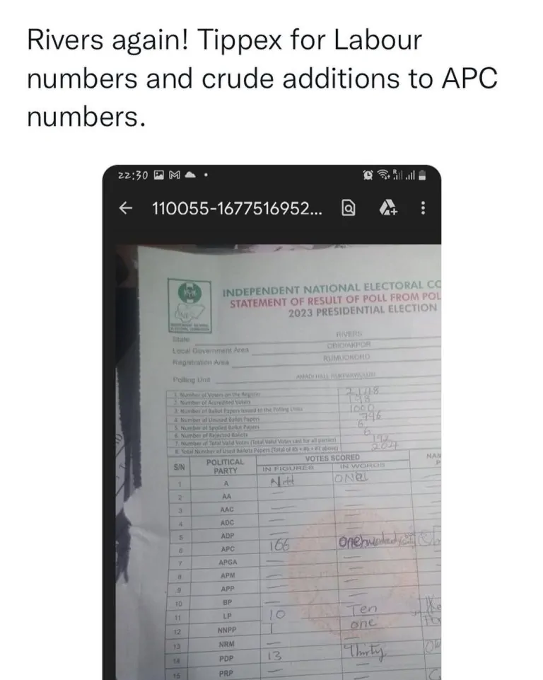This screenshot has width=543, height=680.
Task: Click the POLITICAL PARTY column header
Action: [225, 466]
